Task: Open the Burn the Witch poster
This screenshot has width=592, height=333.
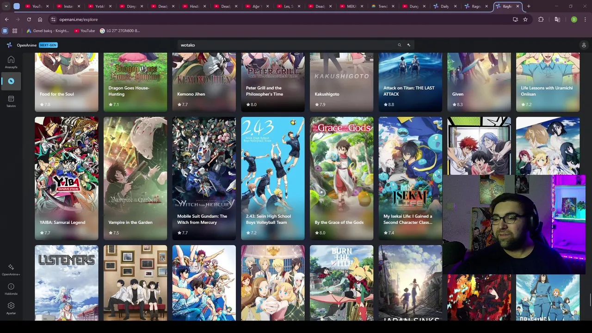Action: coord(341,283)
